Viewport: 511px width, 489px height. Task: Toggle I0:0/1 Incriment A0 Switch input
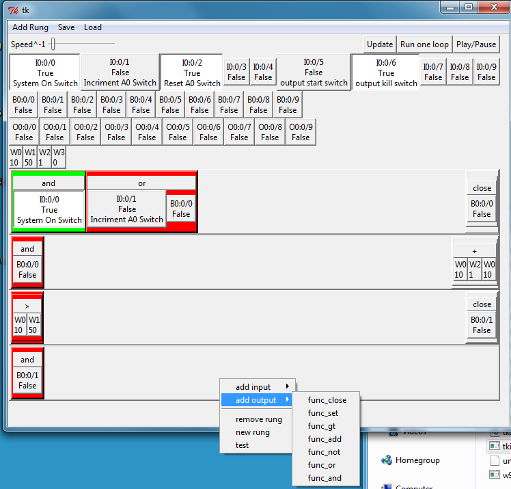tap(120, 72)
